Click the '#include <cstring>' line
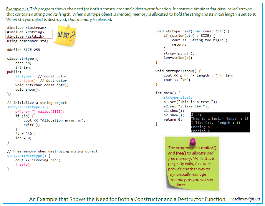 tap(26, 32)
